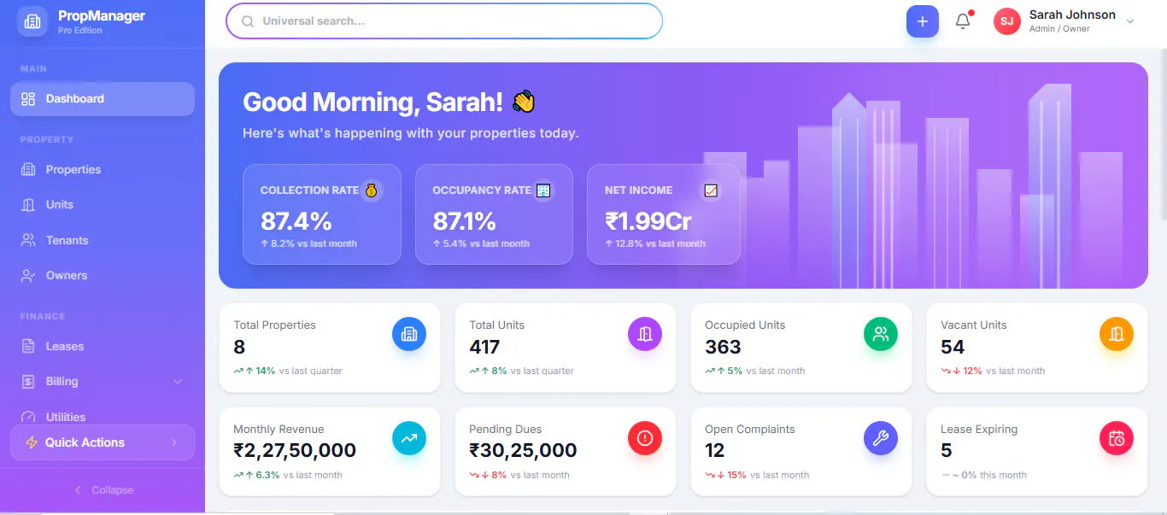Image resolution: width=1167 pixels, height=515 pixels.
Task: Click the Monthly Revenue trend arrow icon
Action: point(409,438)
